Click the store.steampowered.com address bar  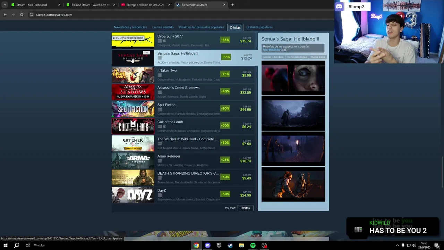[x=54, y=15]
